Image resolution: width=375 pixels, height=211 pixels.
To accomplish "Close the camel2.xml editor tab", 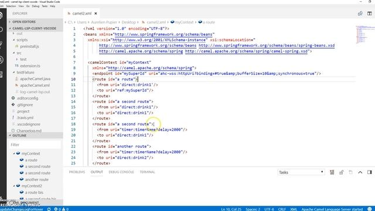I will pos(96,13).
